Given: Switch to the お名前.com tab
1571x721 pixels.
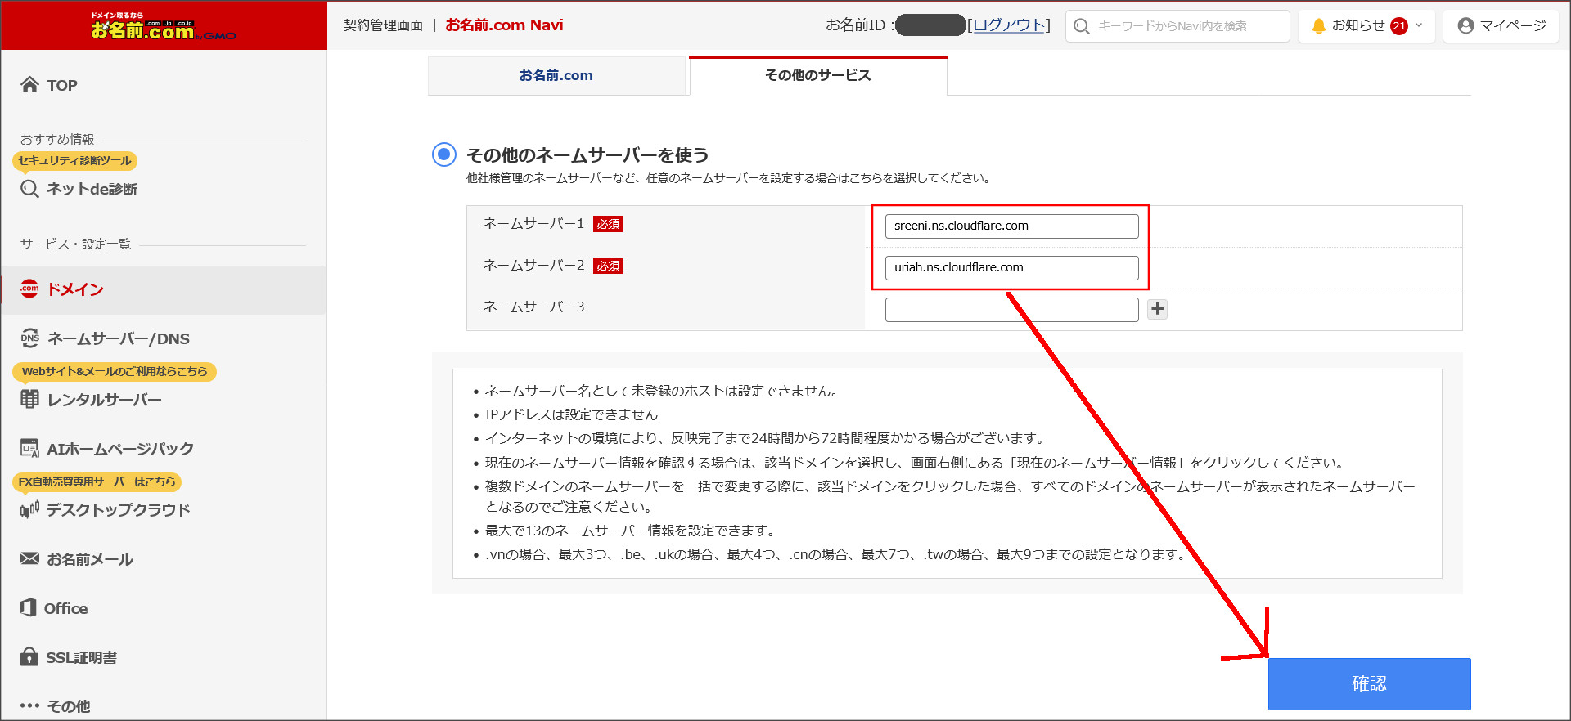Looking at the screenshot, I should 556,75.
